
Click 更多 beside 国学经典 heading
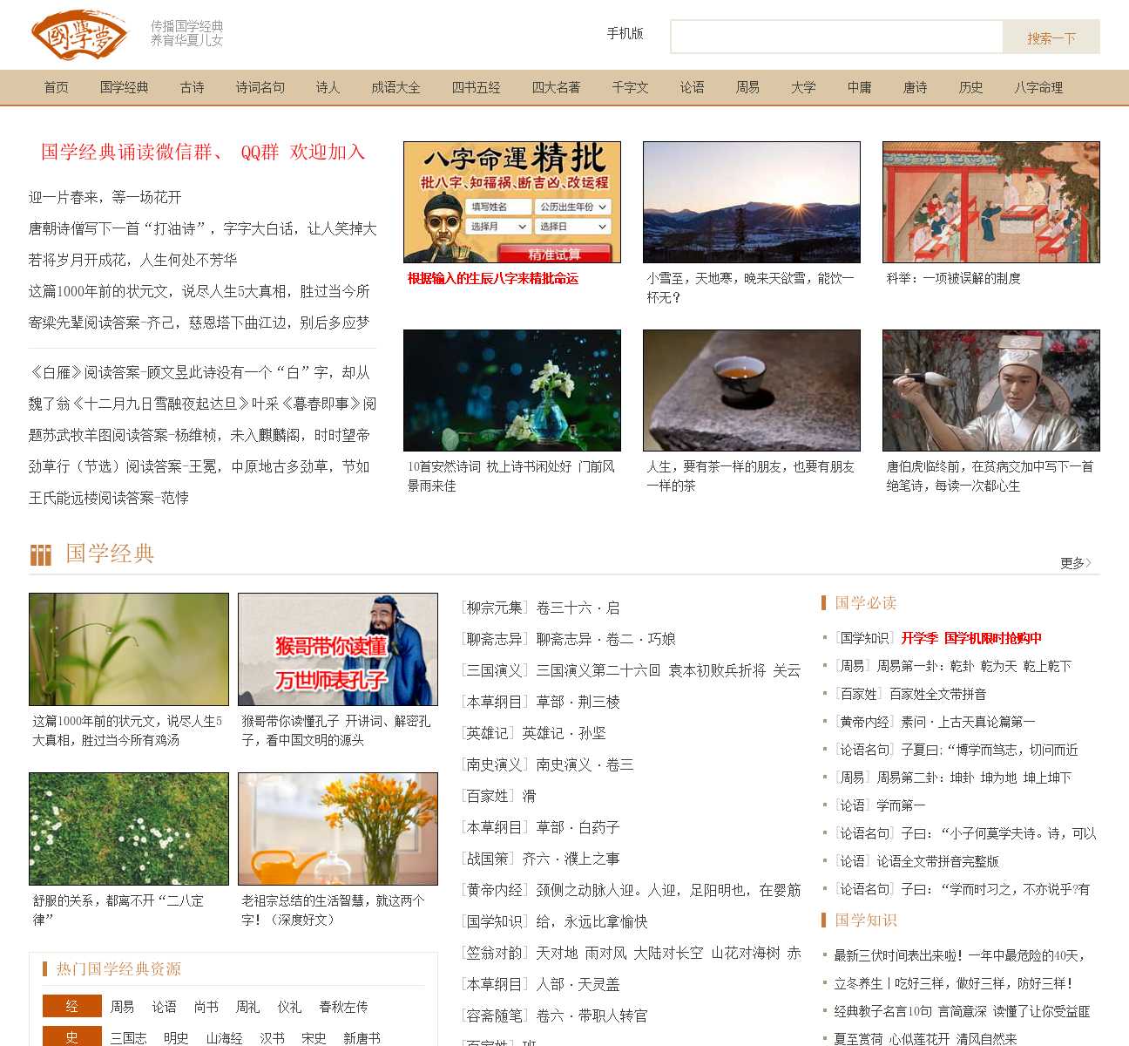tap(1076, 563)
